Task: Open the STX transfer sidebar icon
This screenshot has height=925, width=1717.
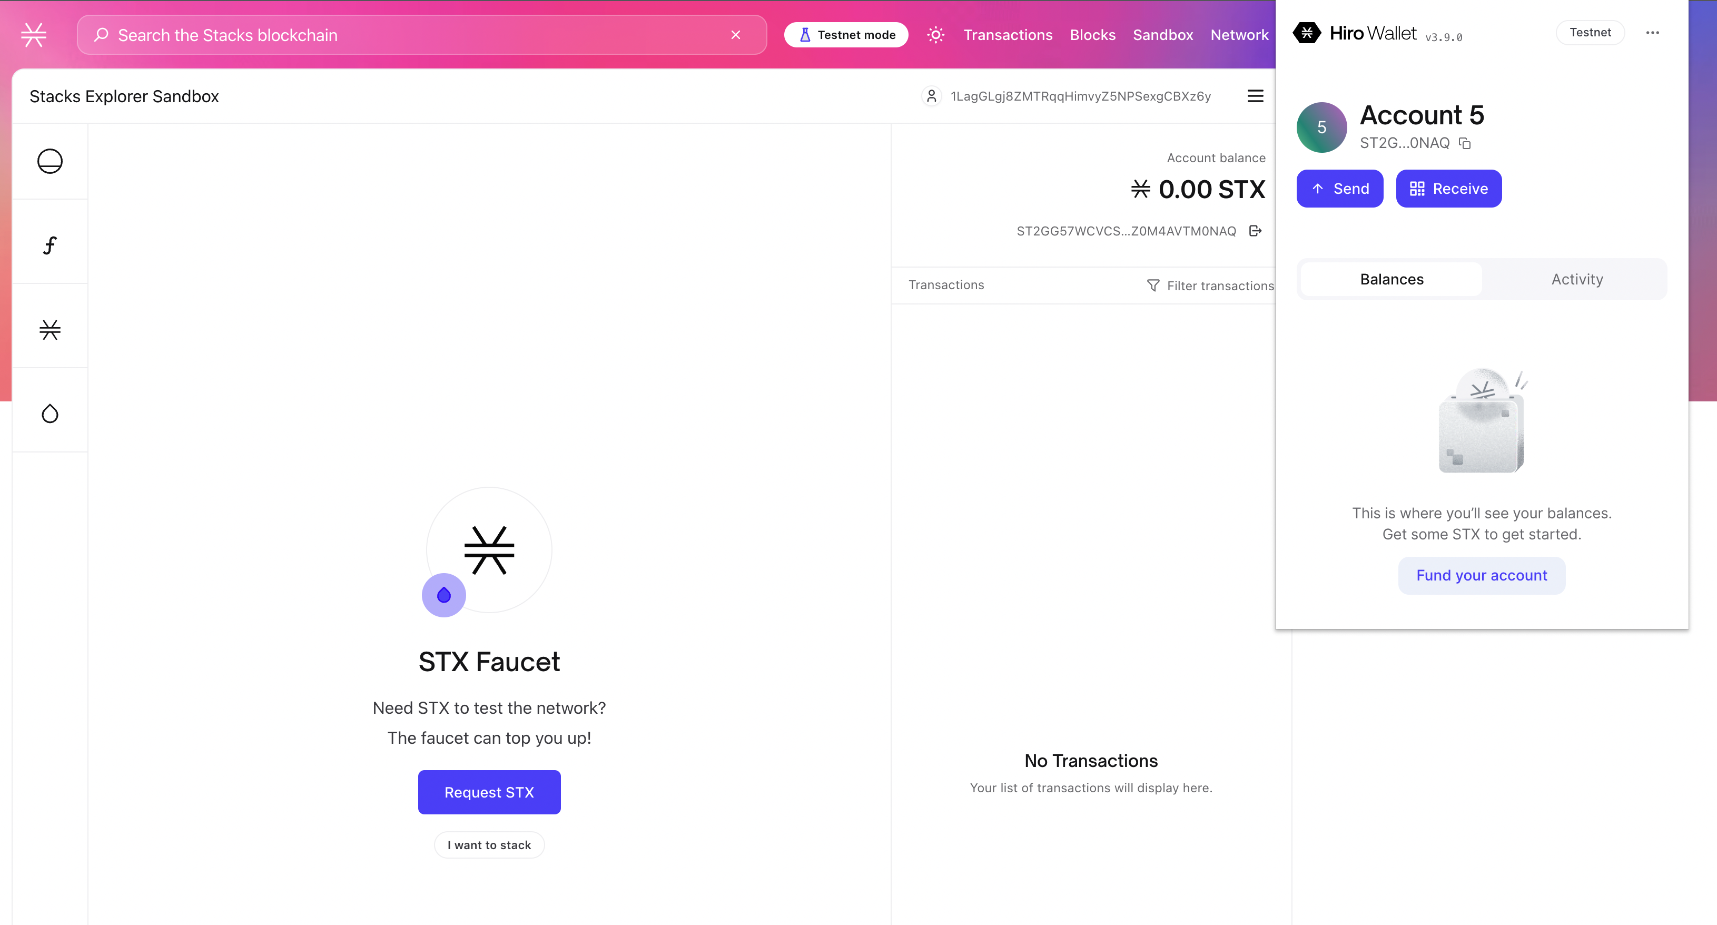Action: 50,329
